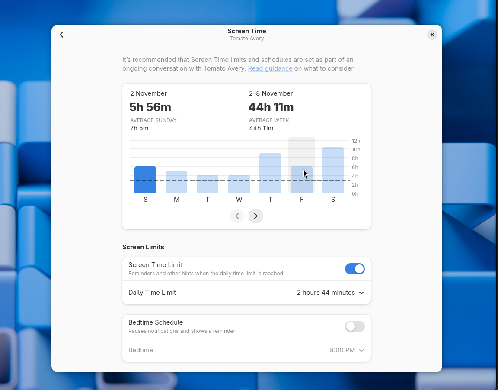498x390 pixels.
Task: Enable the Bedtime Schedule switch
Action: 354,326
